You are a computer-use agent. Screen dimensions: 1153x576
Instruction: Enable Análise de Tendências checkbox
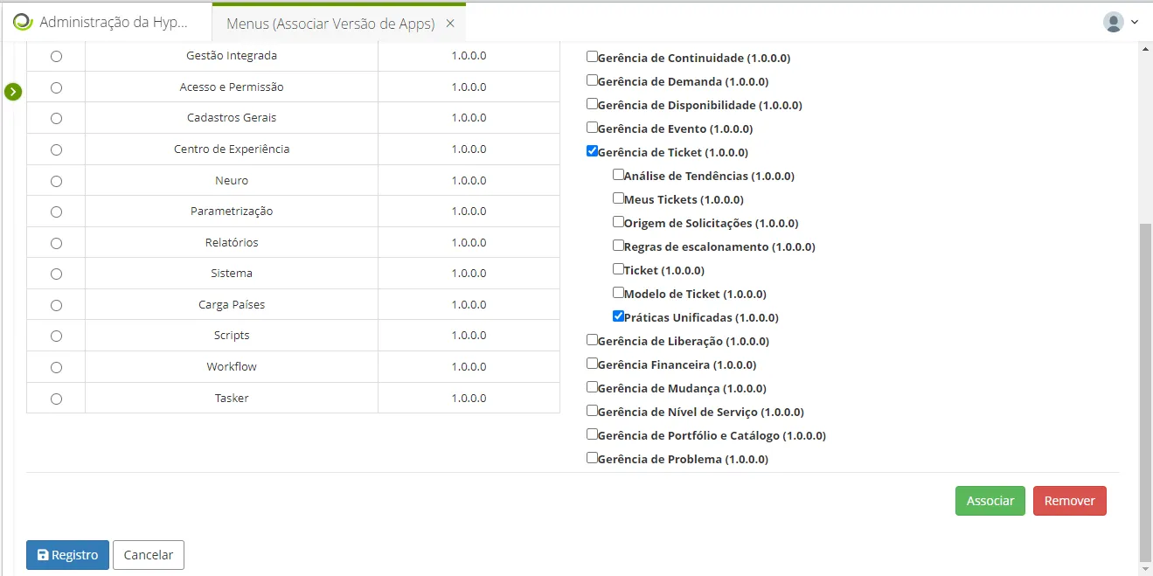(618, 175)
